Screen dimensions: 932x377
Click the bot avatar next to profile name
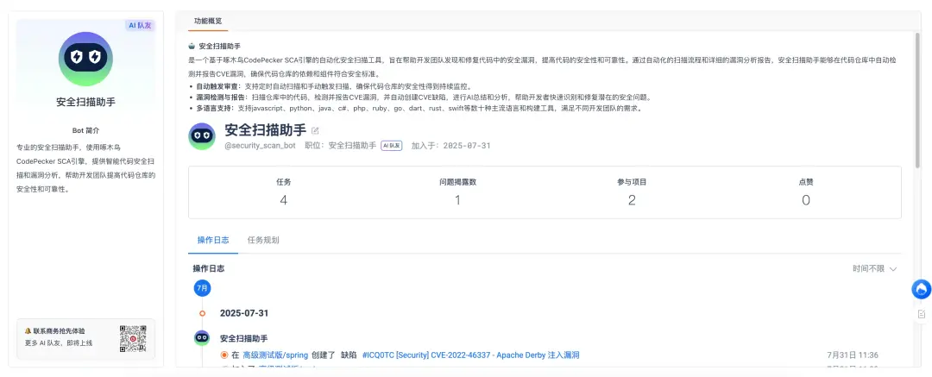202,136
